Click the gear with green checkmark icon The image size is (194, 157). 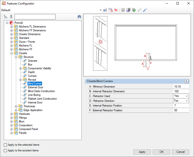[x=134, y=10]
